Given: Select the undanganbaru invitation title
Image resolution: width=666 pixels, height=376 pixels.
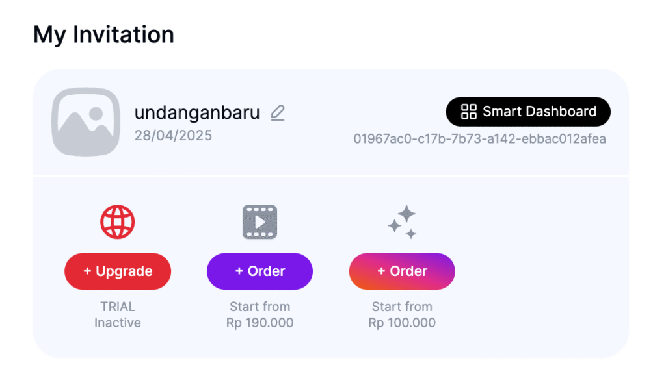Looking at the screenshot, I should click(197, 113).
